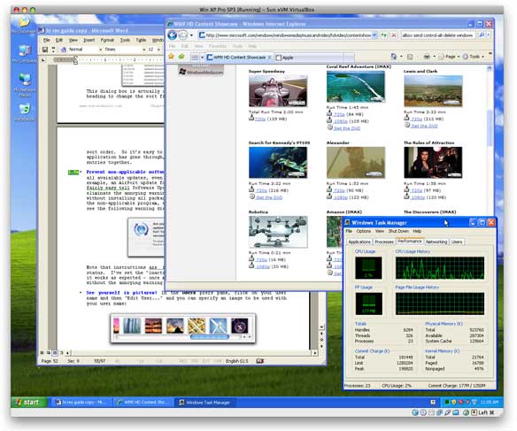Click the Save icon in Word toolbar
Screen dimensions: 517x431
[x=45, y=50]
